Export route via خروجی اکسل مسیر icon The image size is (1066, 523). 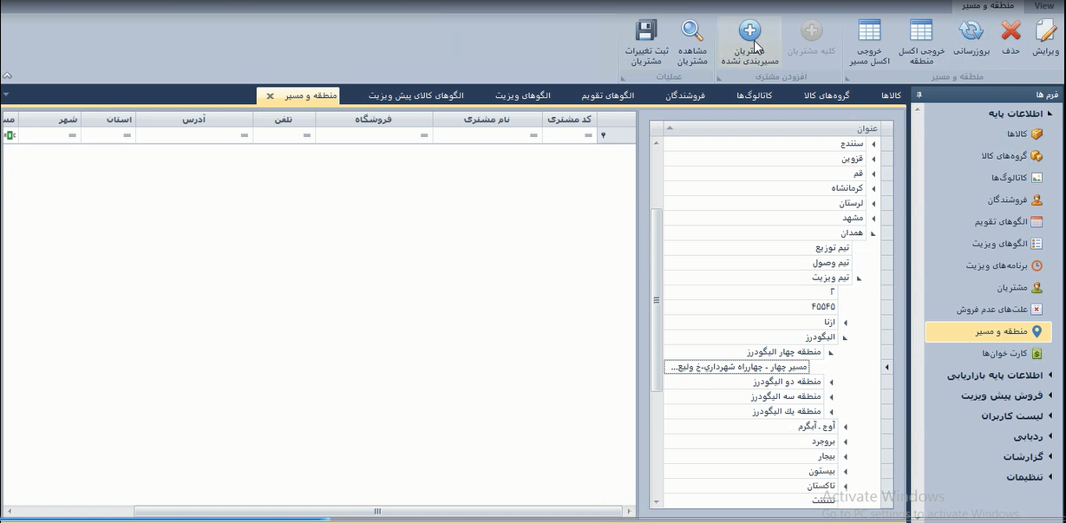point(869,31)
